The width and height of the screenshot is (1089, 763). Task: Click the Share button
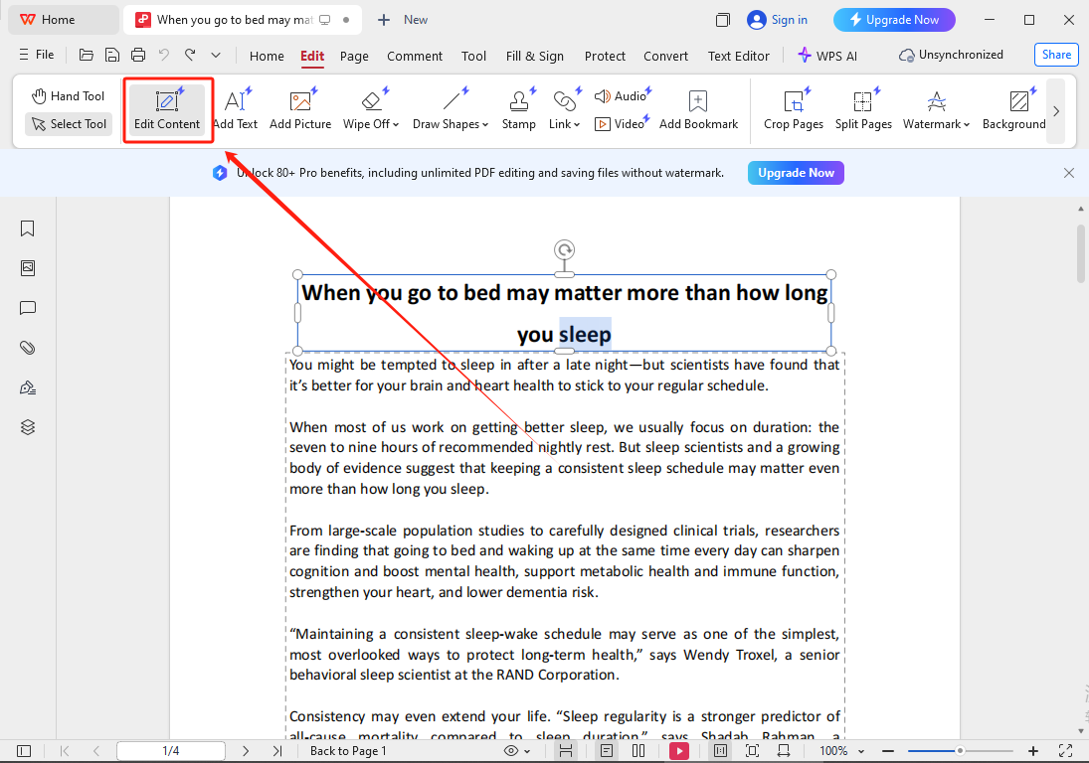tap(1056, 55)
